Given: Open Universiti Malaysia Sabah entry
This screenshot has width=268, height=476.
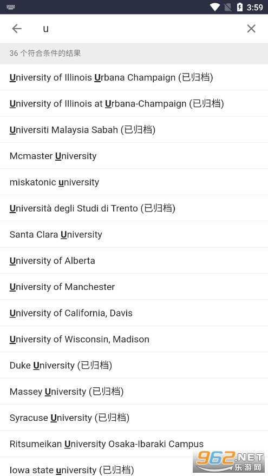Looking at the screenshot, I should pyautogui.click(x=134, y=130).
